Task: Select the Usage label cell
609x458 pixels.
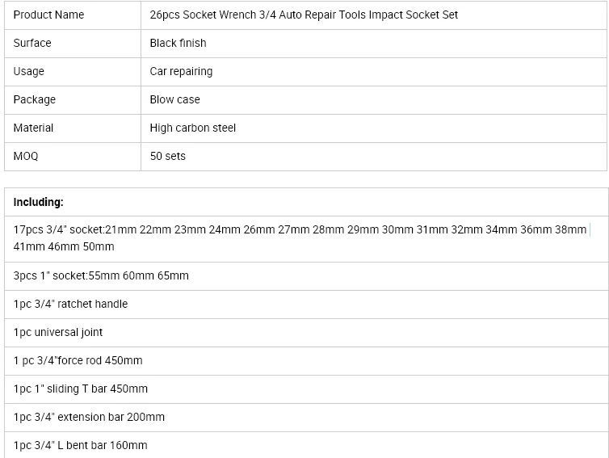Action: pos(73,72)
